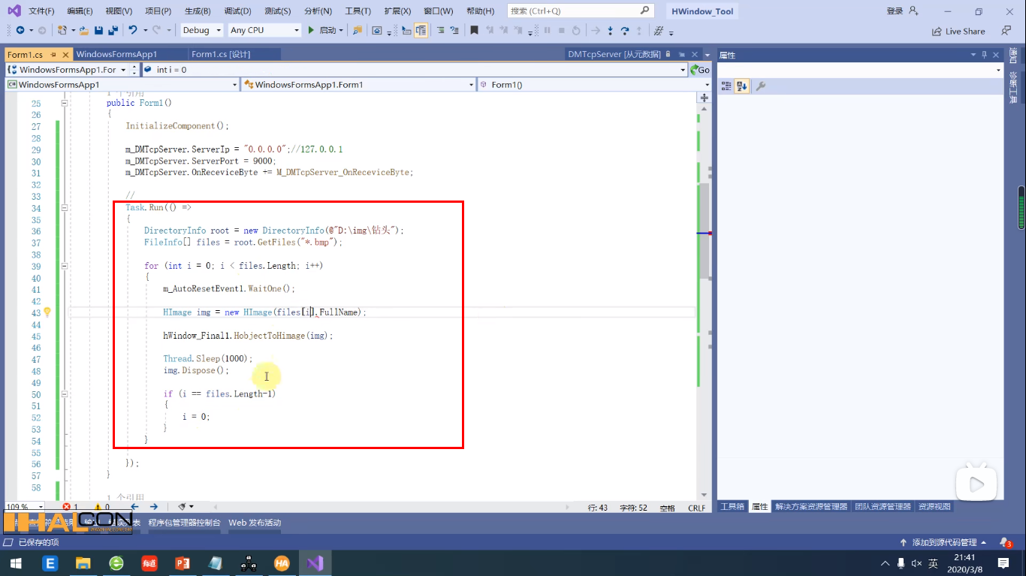Screen dimensions: 1026x576
Task: Open the events wrench icon in Properties
Action: [760, 85]
